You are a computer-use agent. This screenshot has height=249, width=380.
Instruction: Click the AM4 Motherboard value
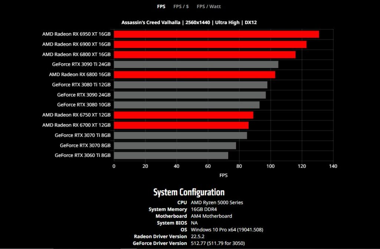(x=211, y=216)
